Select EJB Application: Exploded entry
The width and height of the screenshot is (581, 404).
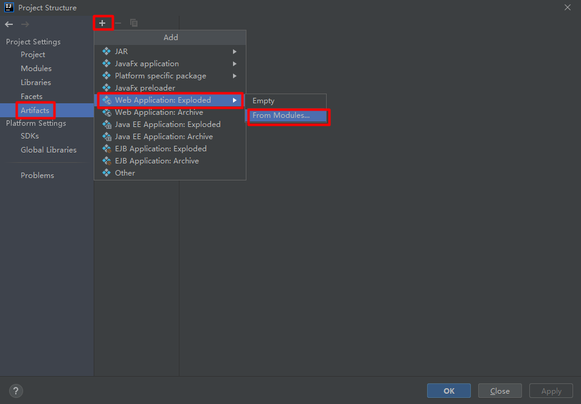click(x=170, y=149)
